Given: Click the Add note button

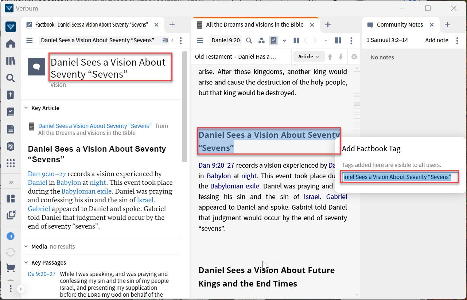Looking at the screenshot, I should pyautogui.click(x=437, y=40).
